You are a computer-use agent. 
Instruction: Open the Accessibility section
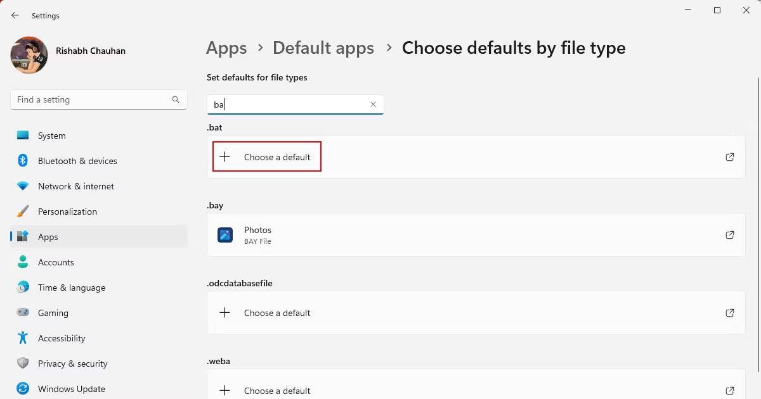pyautogui.click(x=22, y=338)
